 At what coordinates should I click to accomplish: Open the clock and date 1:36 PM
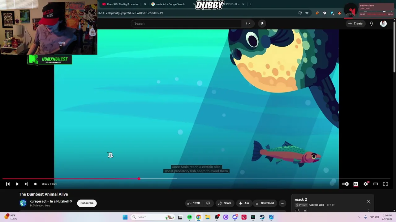pyautogui.click(x=387, y=217)
